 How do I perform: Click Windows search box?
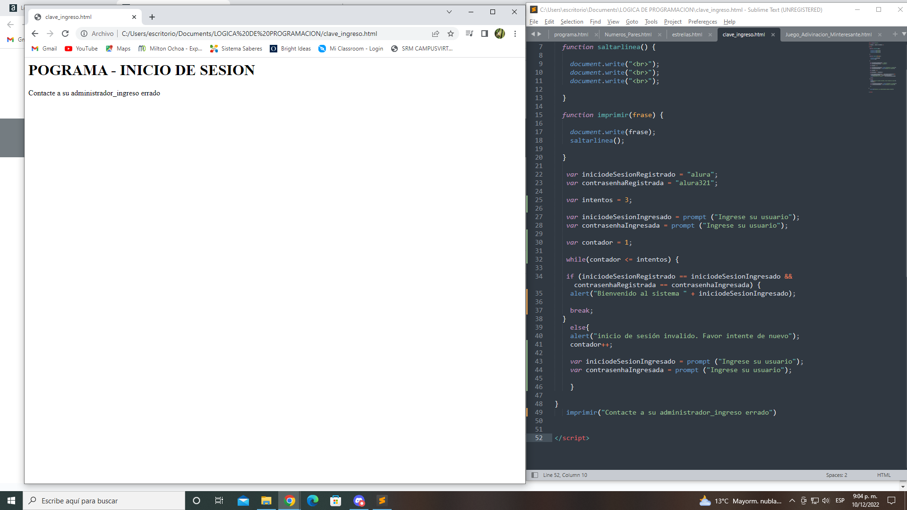pos(104,501)
